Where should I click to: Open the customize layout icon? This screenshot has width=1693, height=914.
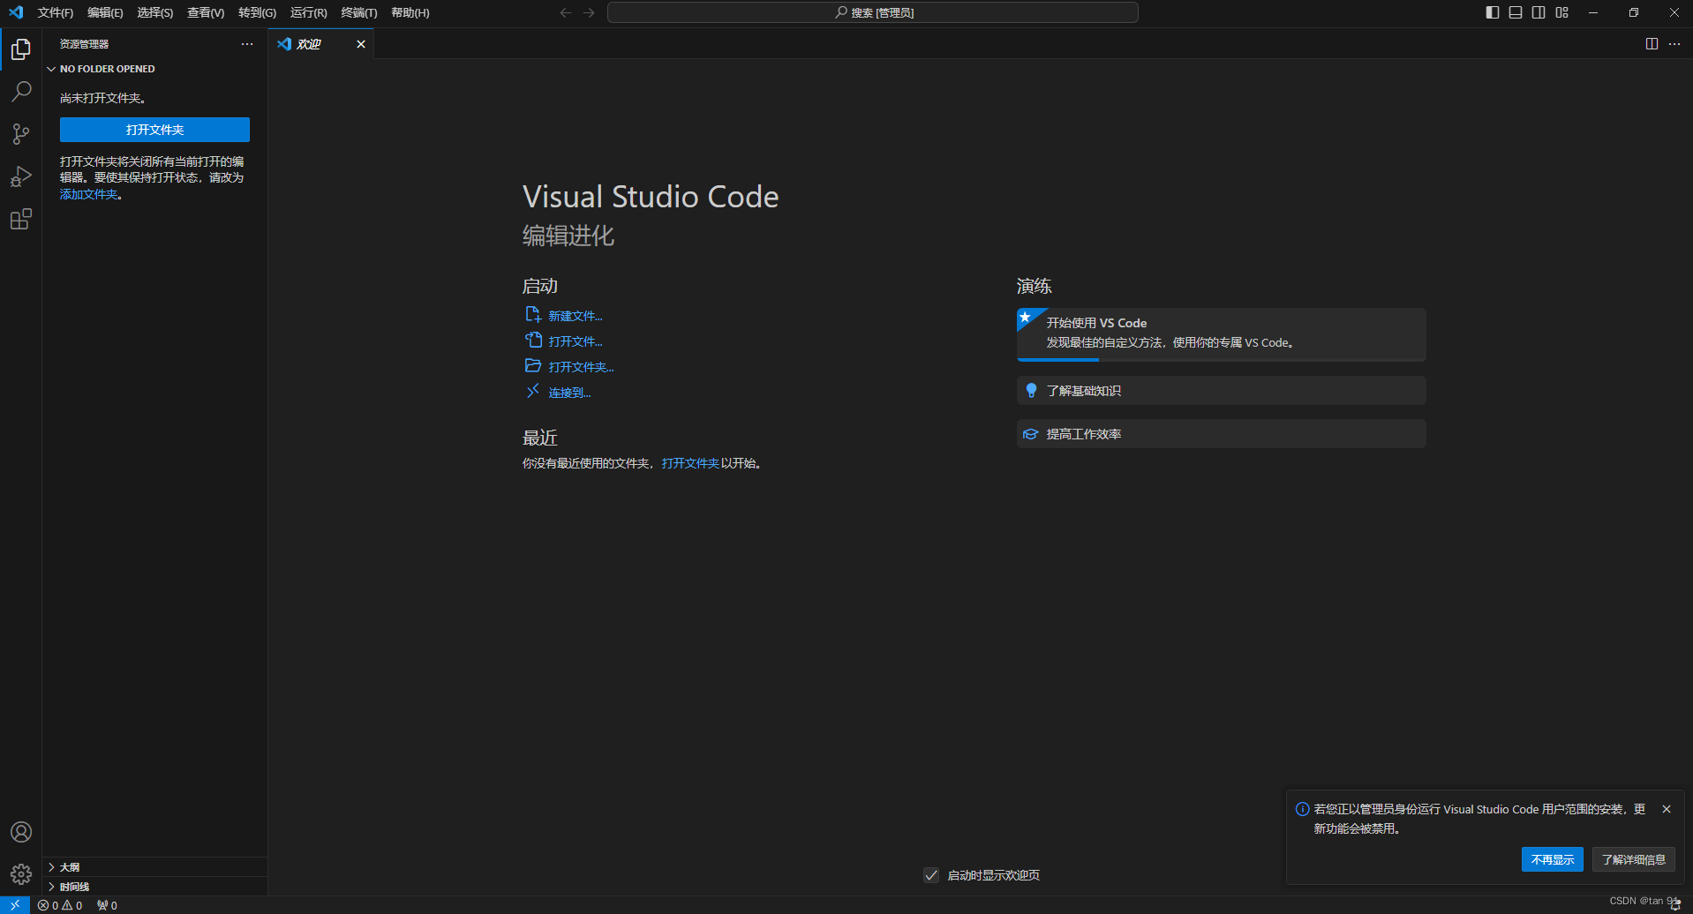click(1562, 12)
